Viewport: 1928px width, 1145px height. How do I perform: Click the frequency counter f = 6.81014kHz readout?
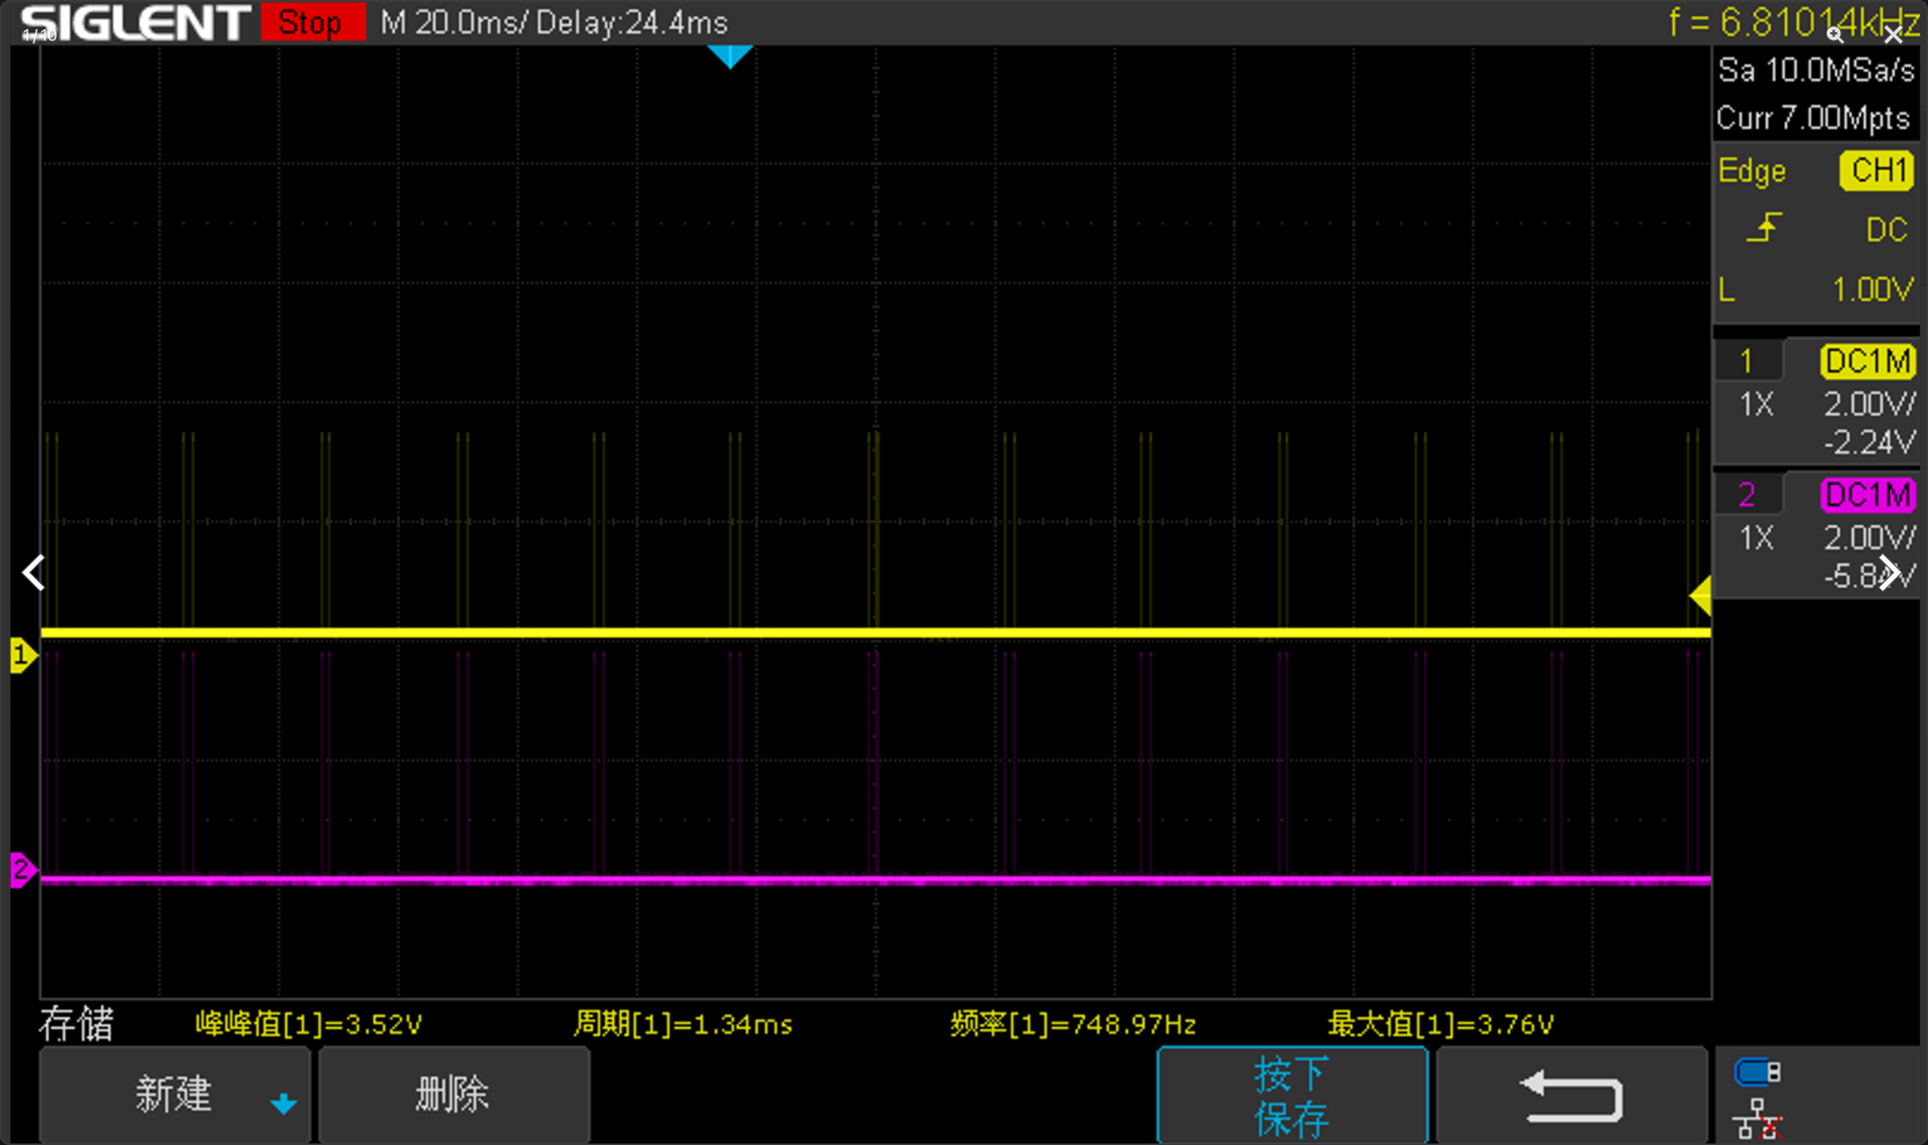1794,21
